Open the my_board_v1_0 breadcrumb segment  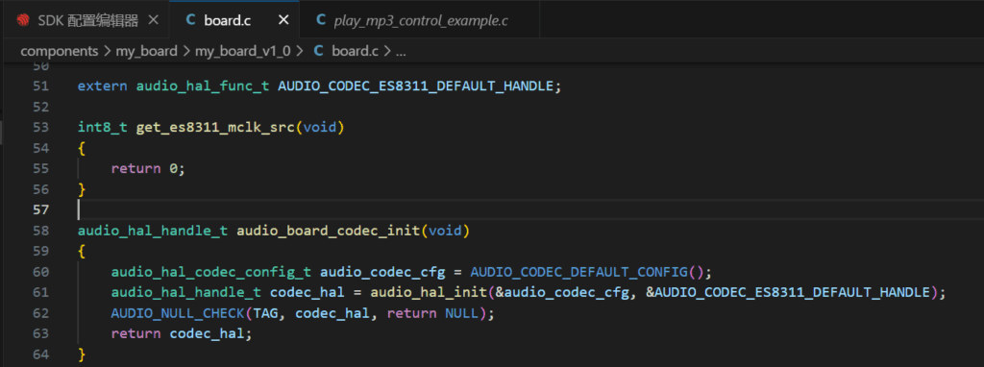point(243,51)
